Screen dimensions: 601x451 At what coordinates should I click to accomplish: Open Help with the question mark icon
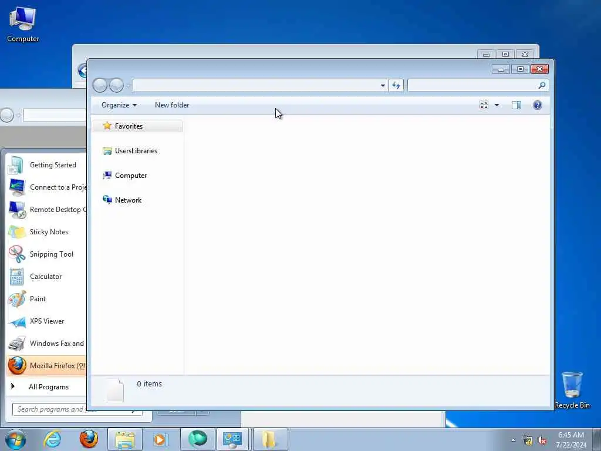point(538,105)
